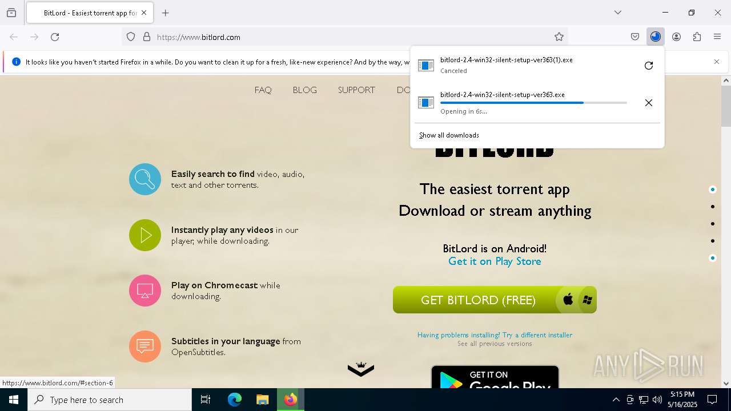
Task: Toggle the downloads panel button
Action: click(656, 37)
